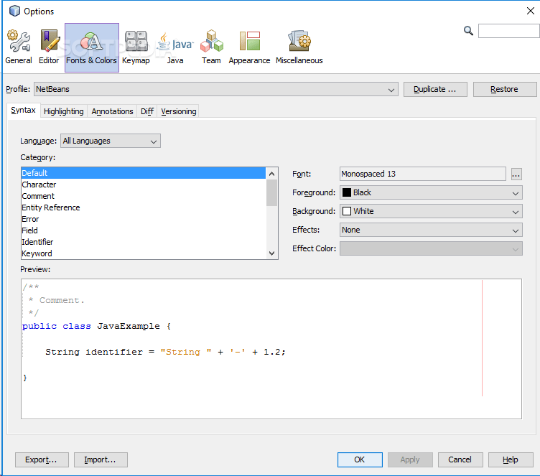The image size is (540, 476).
Task: Switch to the Annotations tab
Action: (112, 111)
